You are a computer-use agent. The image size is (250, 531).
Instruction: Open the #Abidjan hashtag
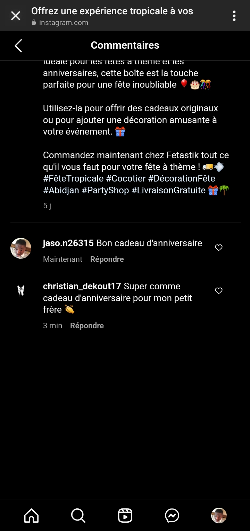pos(61,191)
